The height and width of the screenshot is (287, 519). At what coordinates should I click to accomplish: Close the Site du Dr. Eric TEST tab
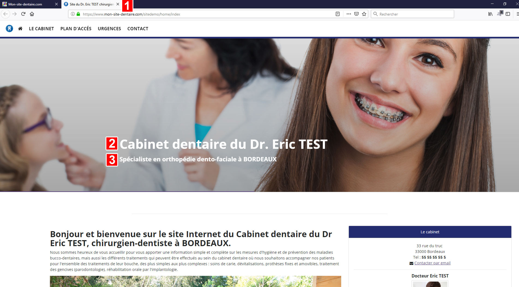(x=118, y=4)
